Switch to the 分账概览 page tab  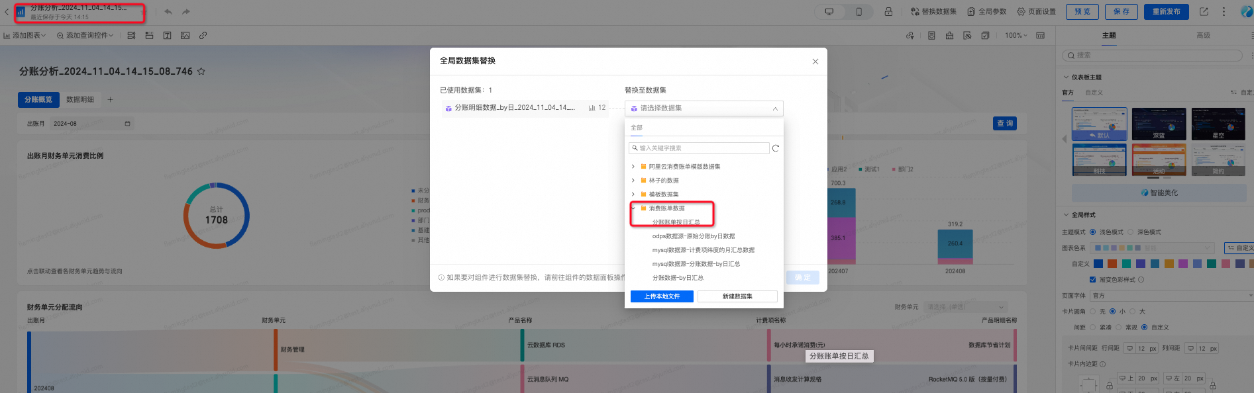tap(38, 100)
